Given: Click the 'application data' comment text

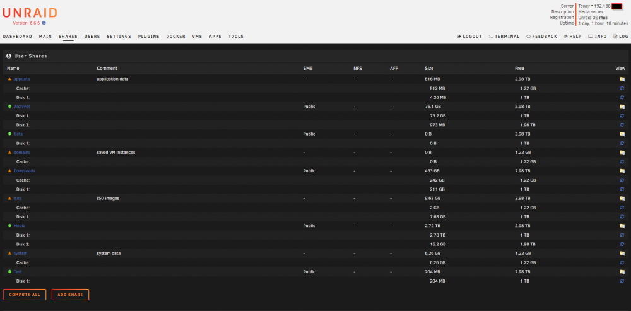Looking at the screenshot, I should coord(113,79).
